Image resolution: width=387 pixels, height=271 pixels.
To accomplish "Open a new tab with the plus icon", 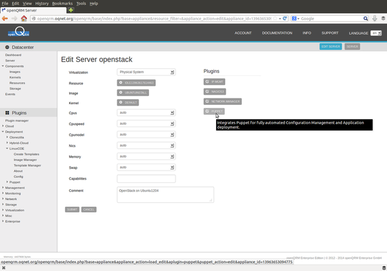I will pyautogui.click(x=71, y=10).
